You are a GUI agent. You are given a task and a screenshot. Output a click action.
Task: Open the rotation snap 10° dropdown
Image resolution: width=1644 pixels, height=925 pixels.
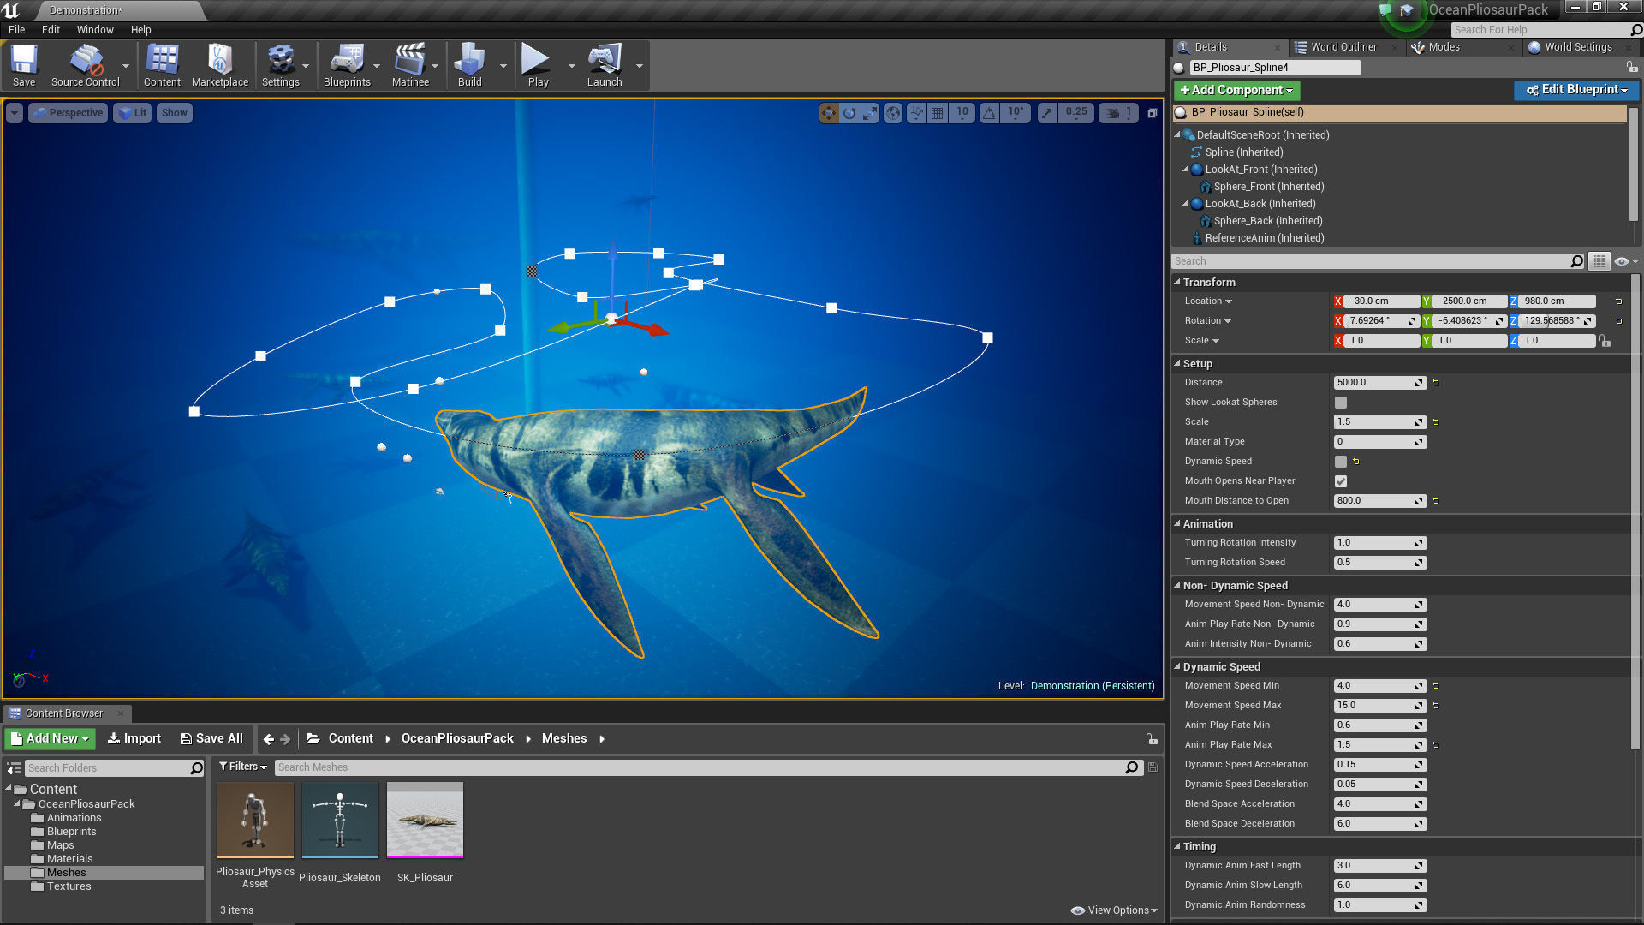(x=1016, y=113)
